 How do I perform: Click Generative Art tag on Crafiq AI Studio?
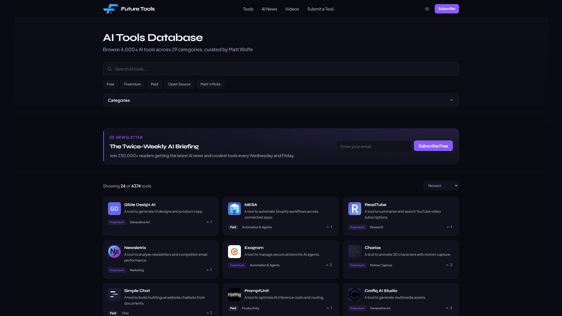[x=380, y=308]
